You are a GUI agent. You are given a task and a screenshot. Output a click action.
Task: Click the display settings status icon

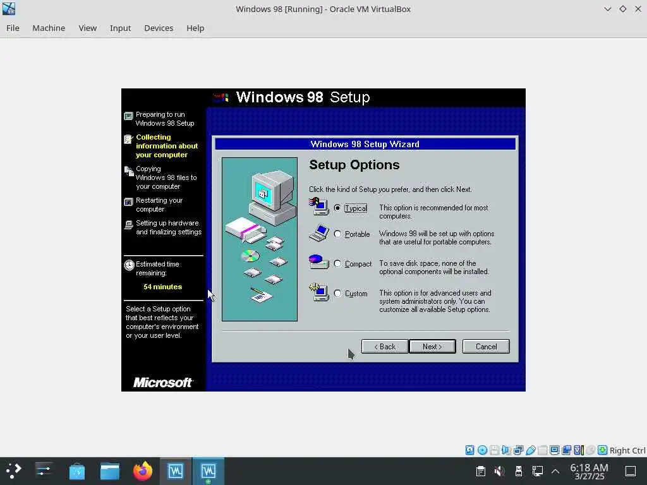[x=555, y=450]
